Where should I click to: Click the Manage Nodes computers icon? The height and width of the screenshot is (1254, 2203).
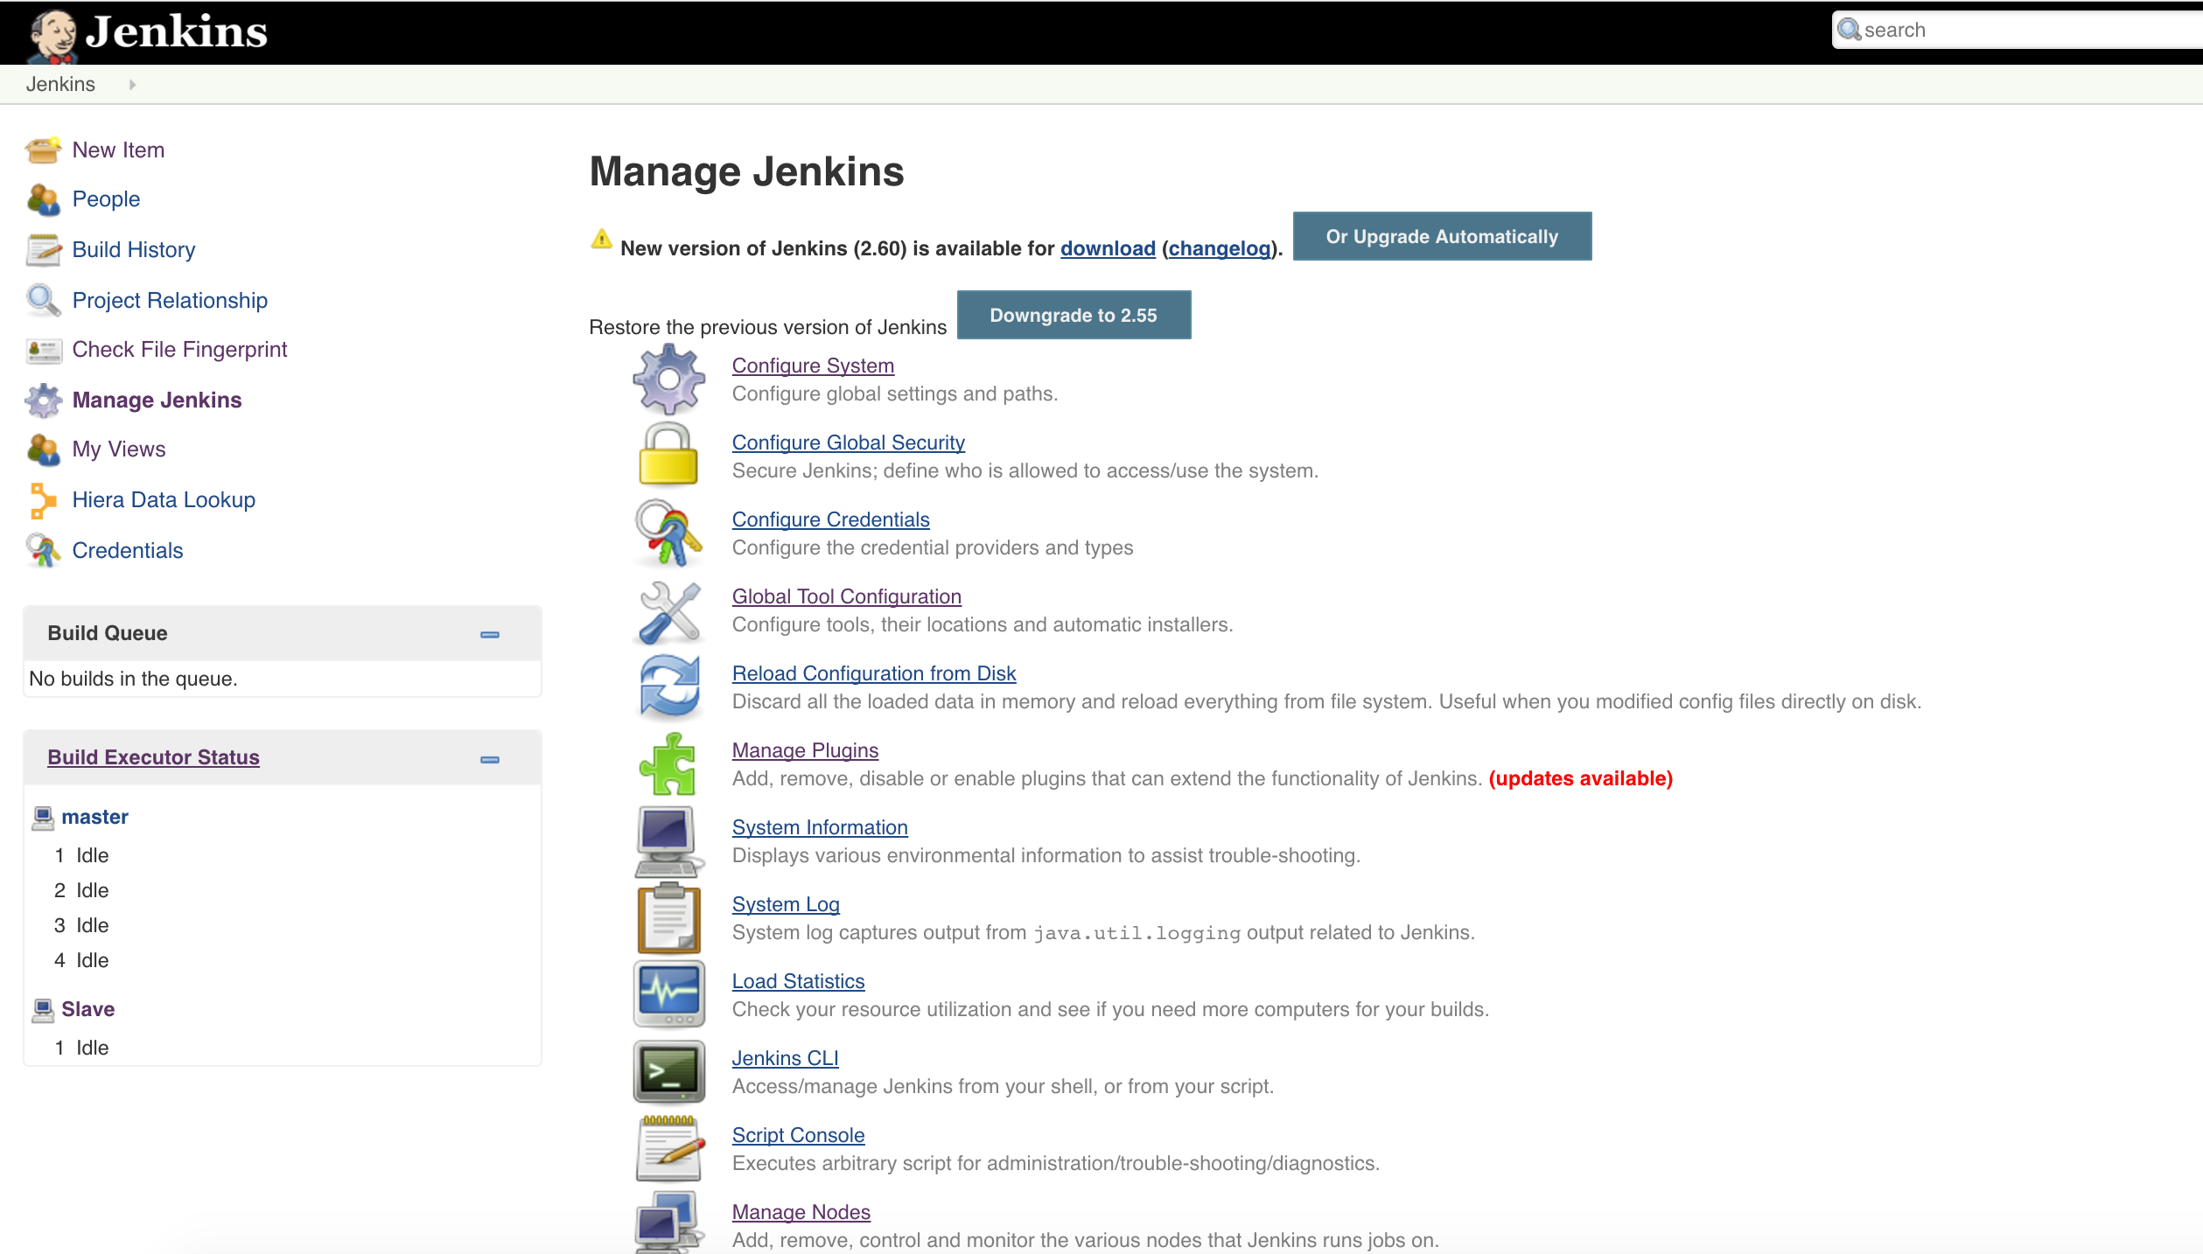click(668, 1223)
